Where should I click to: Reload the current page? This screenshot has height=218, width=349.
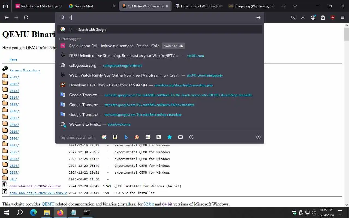click(x=26, y=17)
